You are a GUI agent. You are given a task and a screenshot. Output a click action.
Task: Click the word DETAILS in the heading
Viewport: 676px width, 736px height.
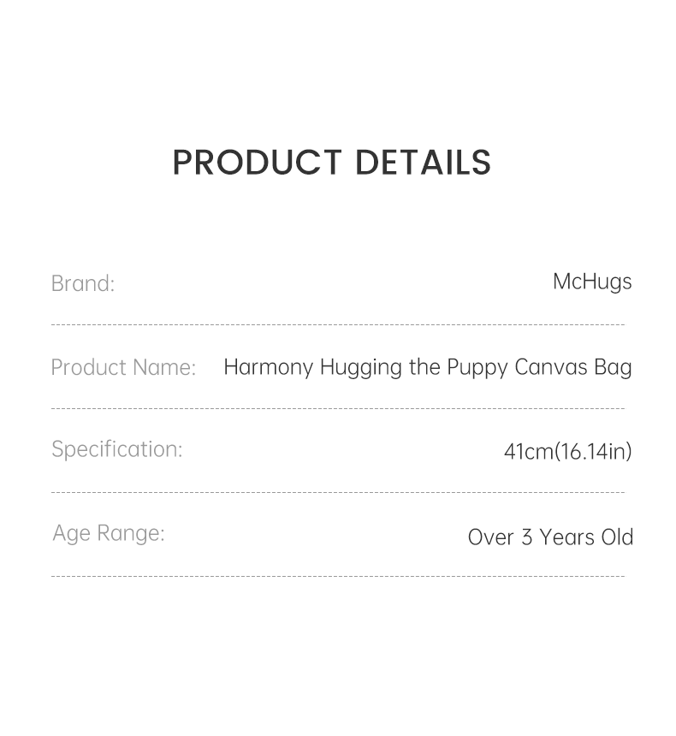click(423, 163)
